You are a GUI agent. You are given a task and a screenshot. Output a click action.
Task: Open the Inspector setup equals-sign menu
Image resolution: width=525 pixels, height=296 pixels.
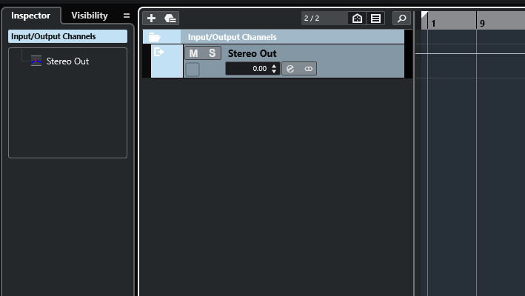(126, 16)
